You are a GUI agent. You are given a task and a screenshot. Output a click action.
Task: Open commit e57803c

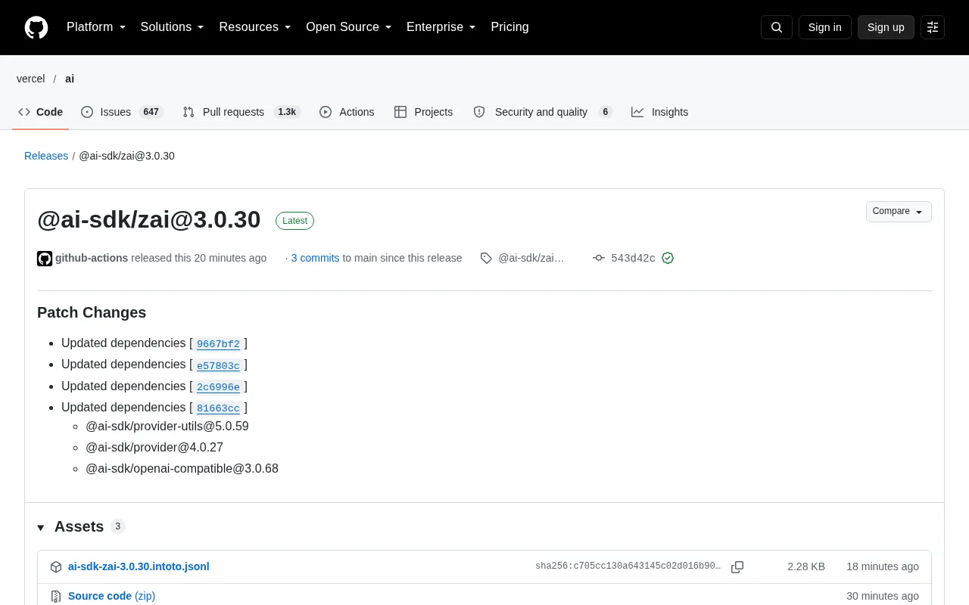[218, 365]
